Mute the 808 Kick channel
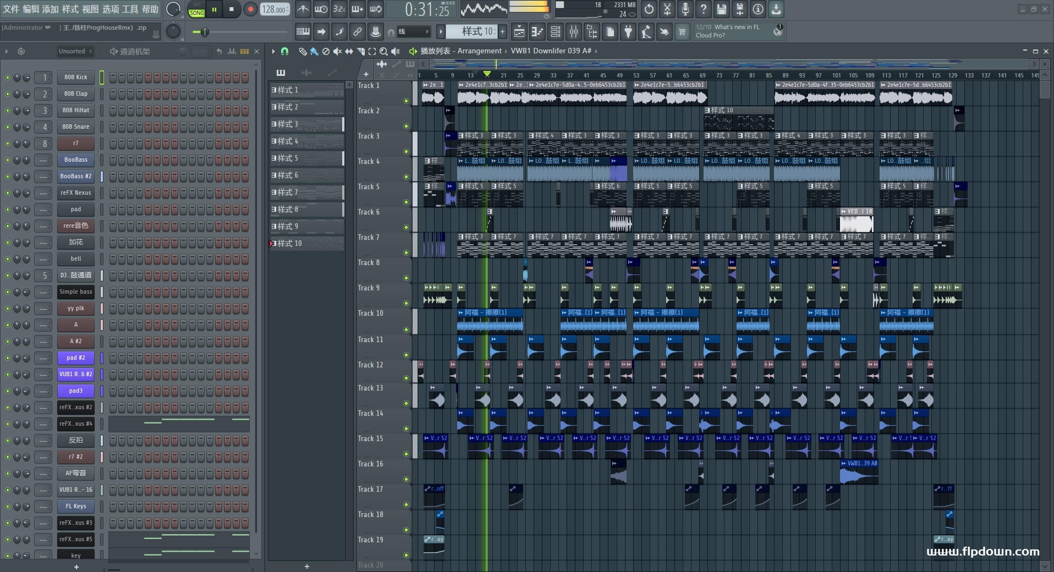Image resolution: width=1054 pixels, height=572 pixels. point(8,78)
